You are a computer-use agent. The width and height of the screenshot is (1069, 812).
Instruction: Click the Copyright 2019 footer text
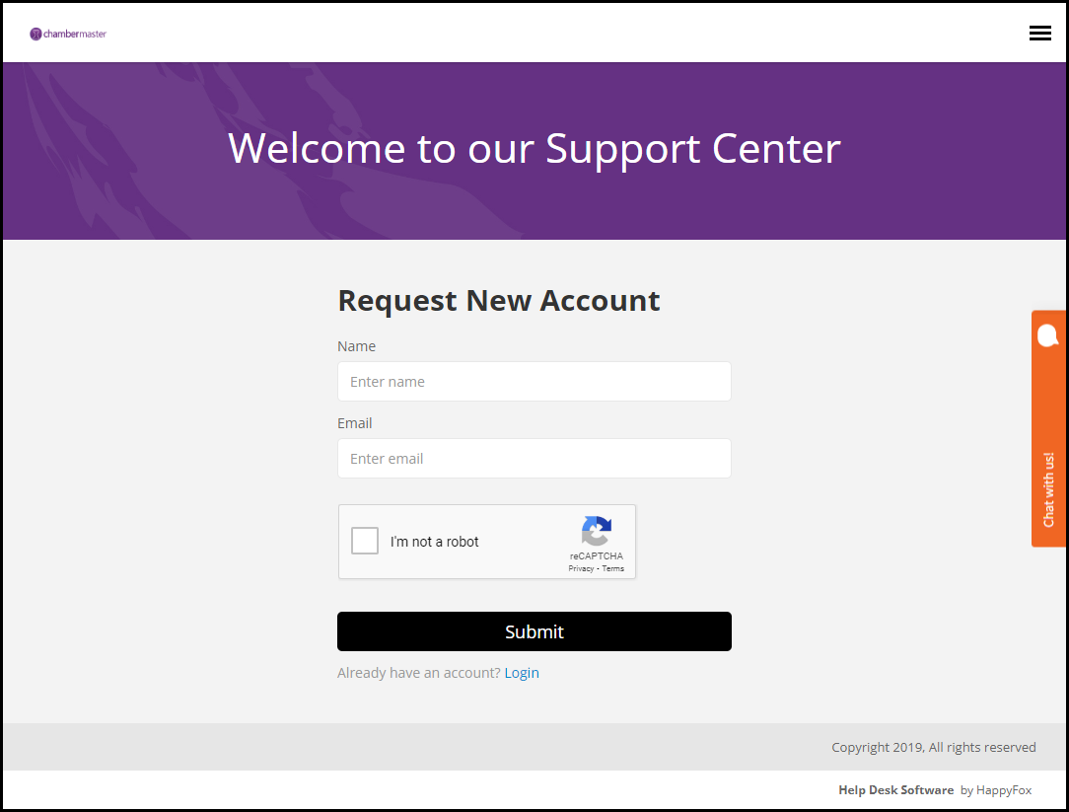(933, 747)
